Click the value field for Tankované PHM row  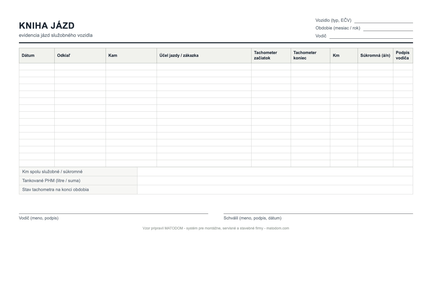(275, 181)
